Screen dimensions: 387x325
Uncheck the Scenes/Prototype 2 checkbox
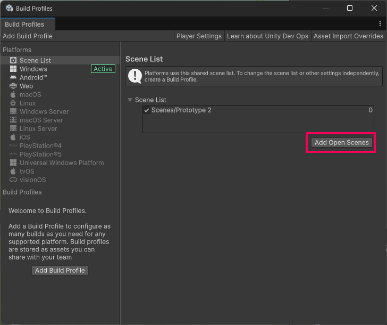point(147,110)
